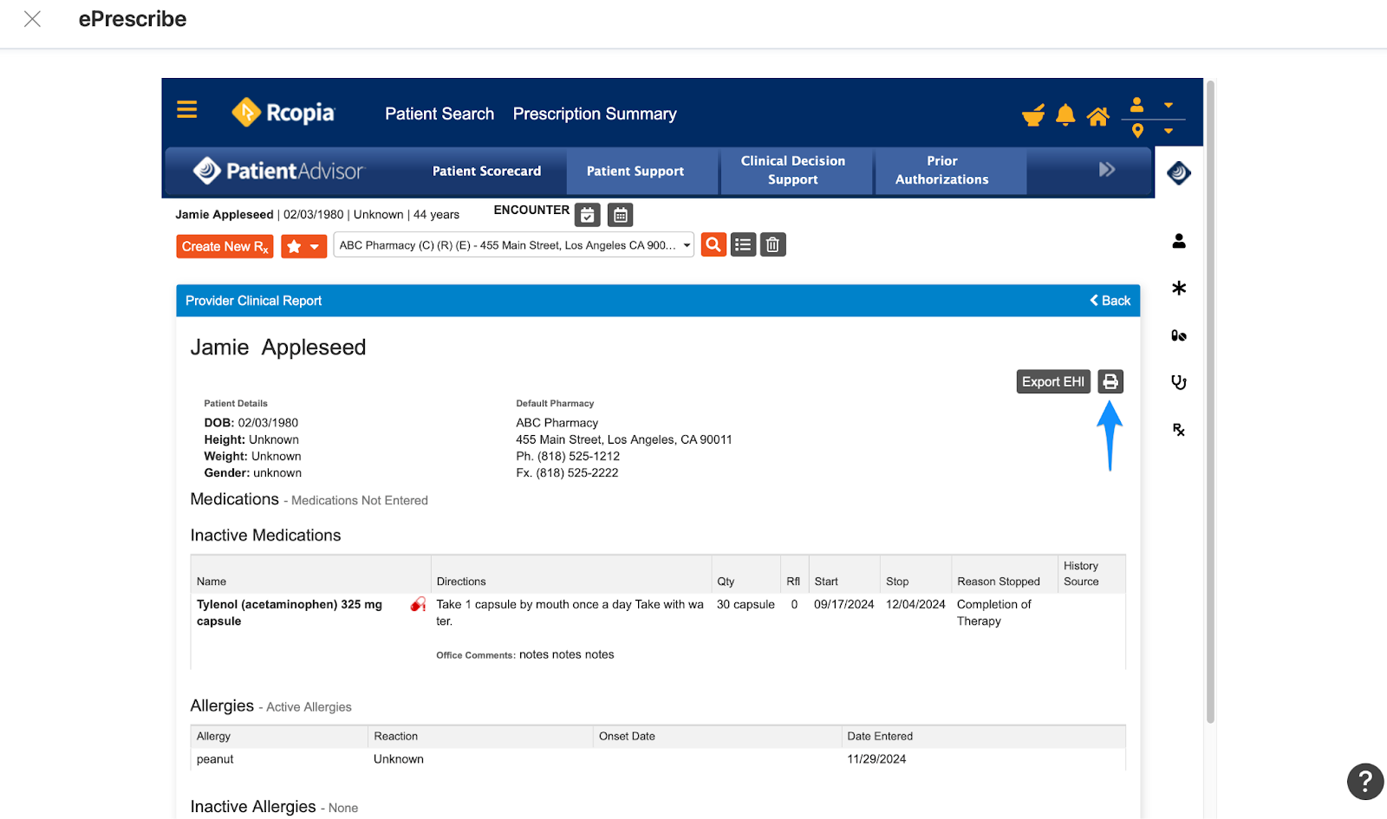Click the location pin icon
This screenshot has height=819, width=1387.
[x=1137, y=131]
